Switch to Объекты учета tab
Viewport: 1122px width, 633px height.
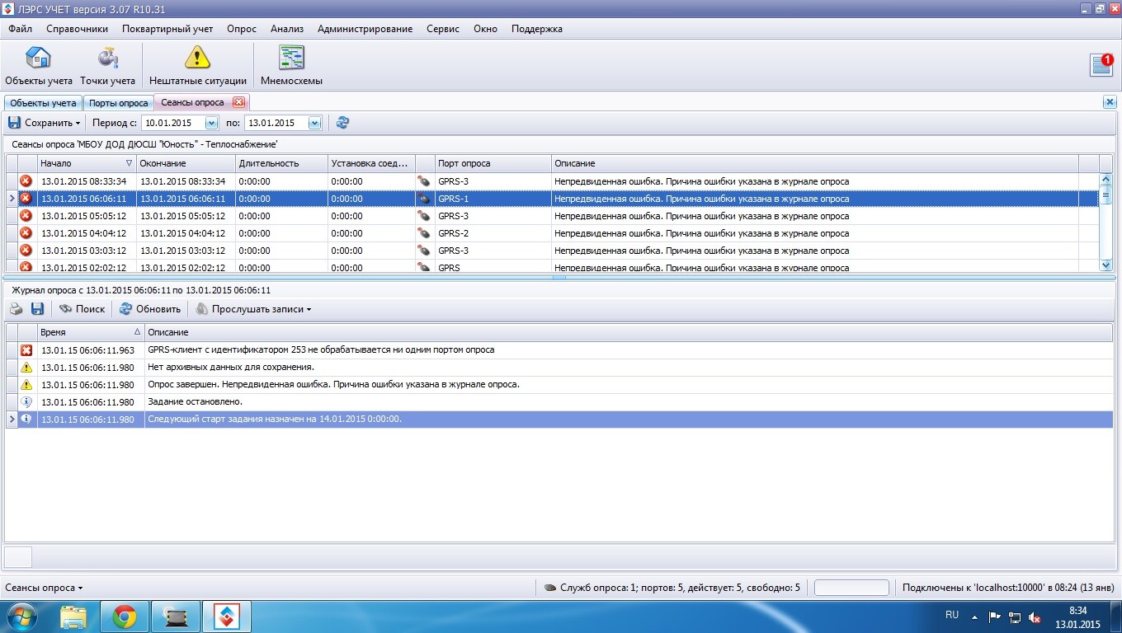coord(43,103)
